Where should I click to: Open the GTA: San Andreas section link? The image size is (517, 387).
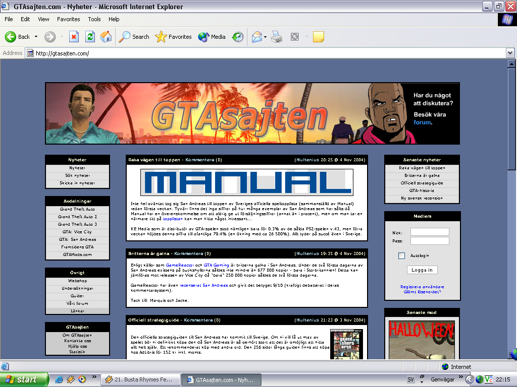tap(77, 239)
